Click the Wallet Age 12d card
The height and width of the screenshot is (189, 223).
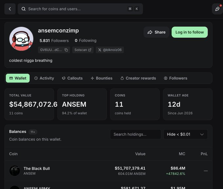click(x=188, y=104)
